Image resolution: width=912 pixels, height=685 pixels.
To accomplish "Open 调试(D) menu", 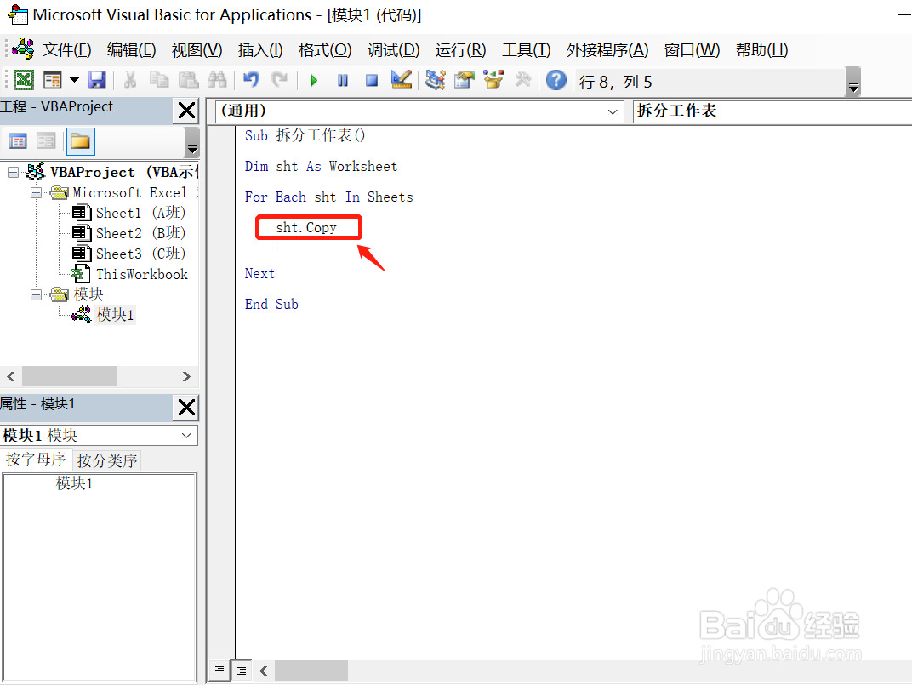I will tap(393, 50).
